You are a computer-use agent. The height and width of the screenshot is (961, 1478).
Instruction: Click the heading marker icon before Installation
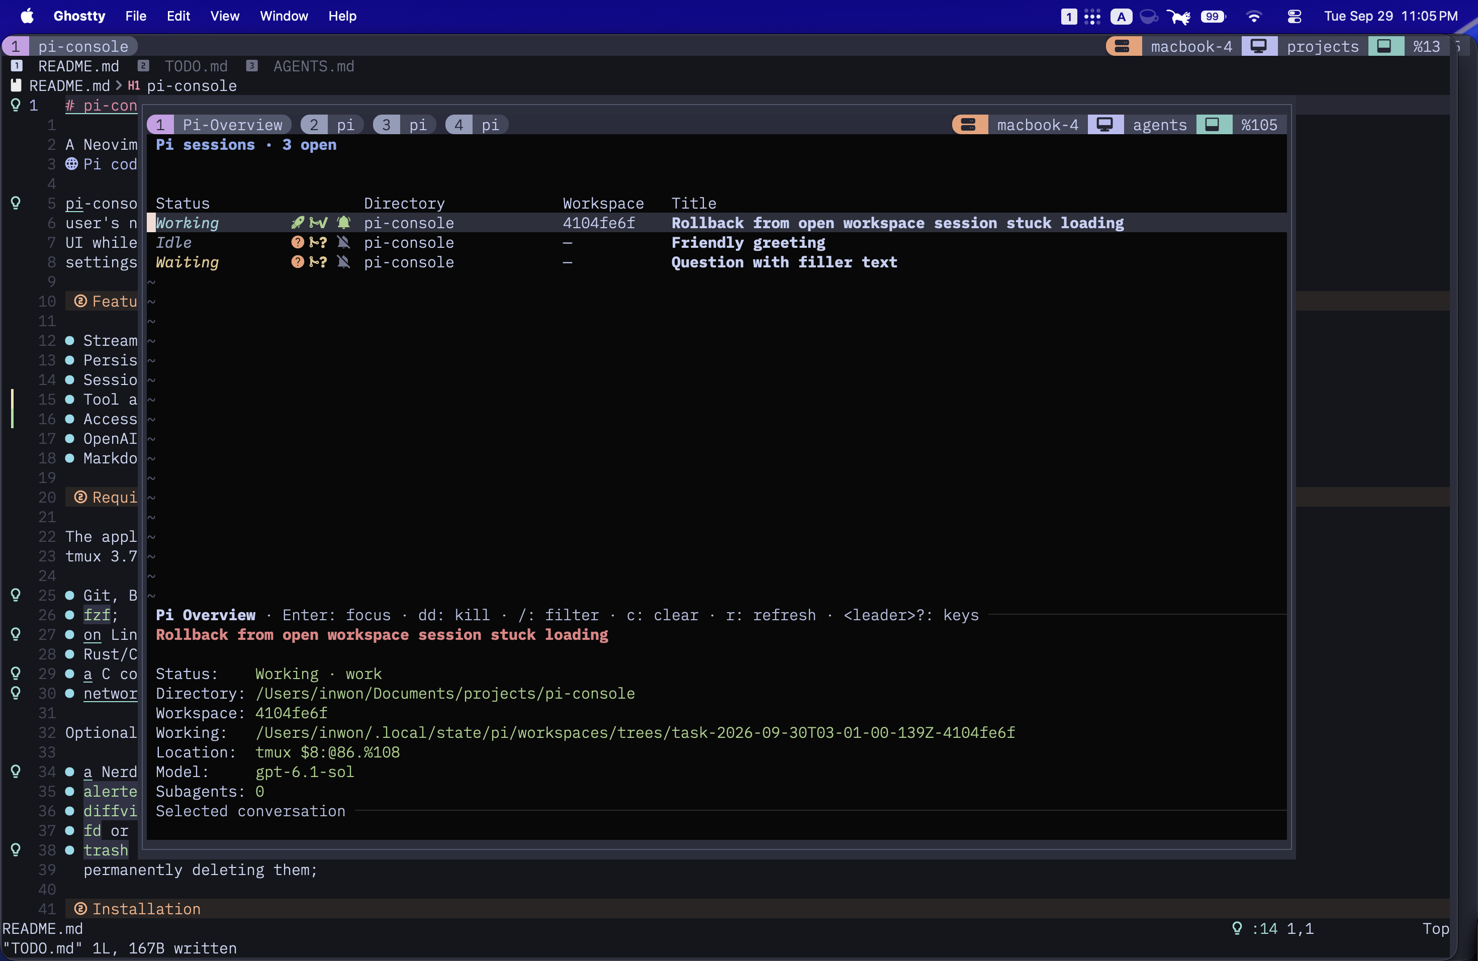point(80,909)
